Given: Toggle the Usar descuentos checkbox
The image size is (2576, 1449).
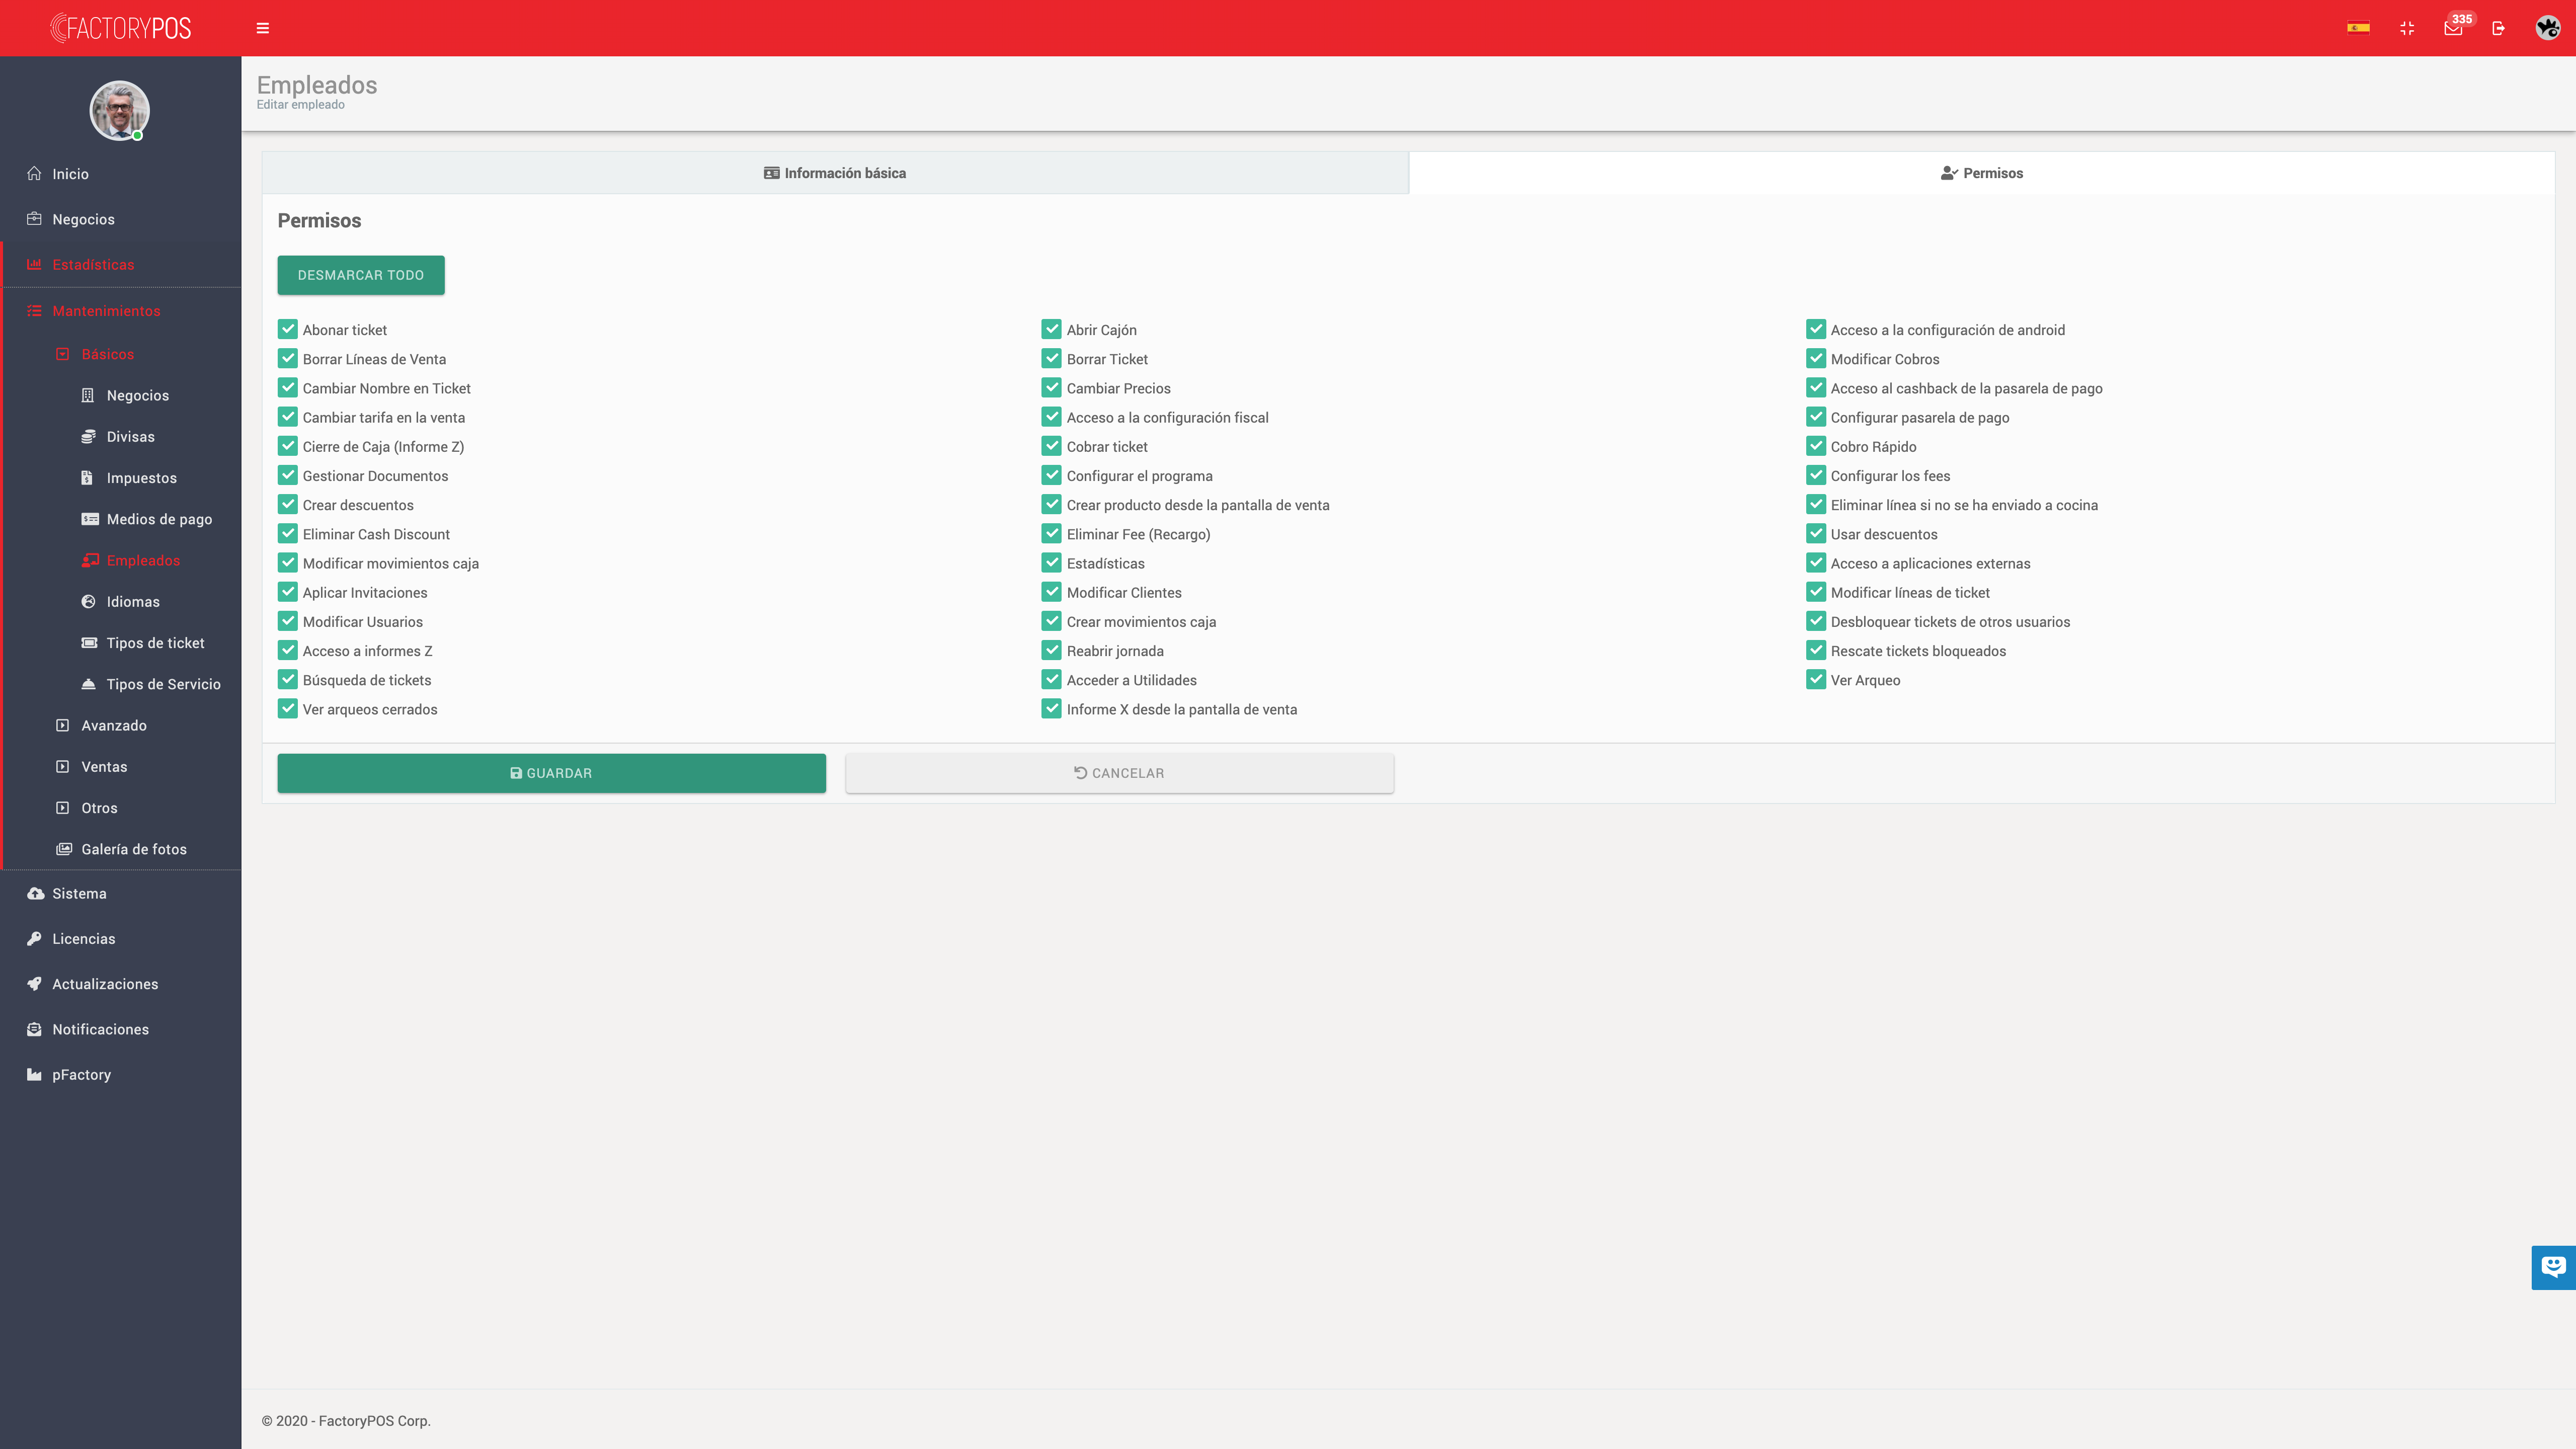Looking at the screenshot, I should click(x=1816, y=534).
